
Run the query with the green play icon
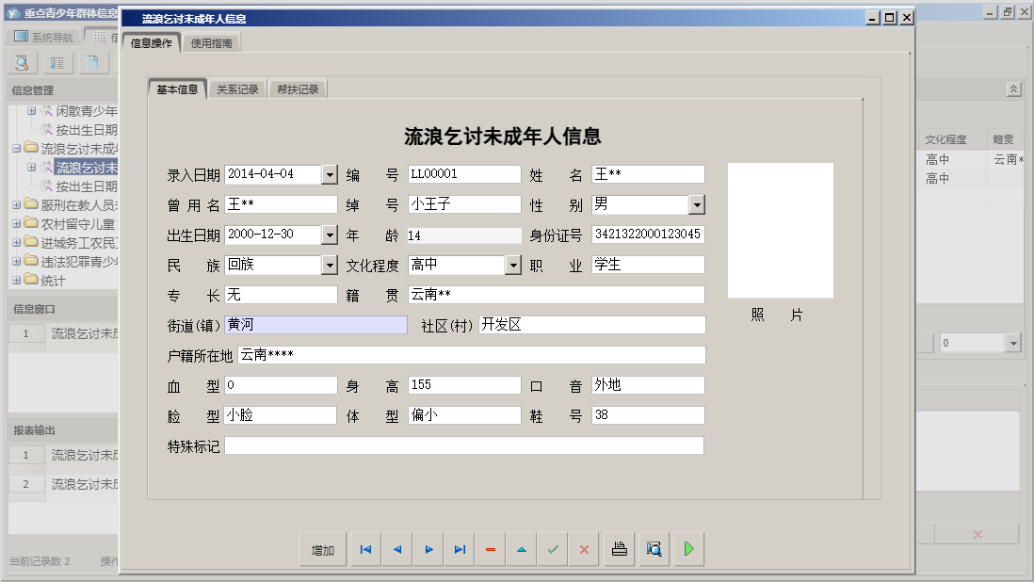687,548
